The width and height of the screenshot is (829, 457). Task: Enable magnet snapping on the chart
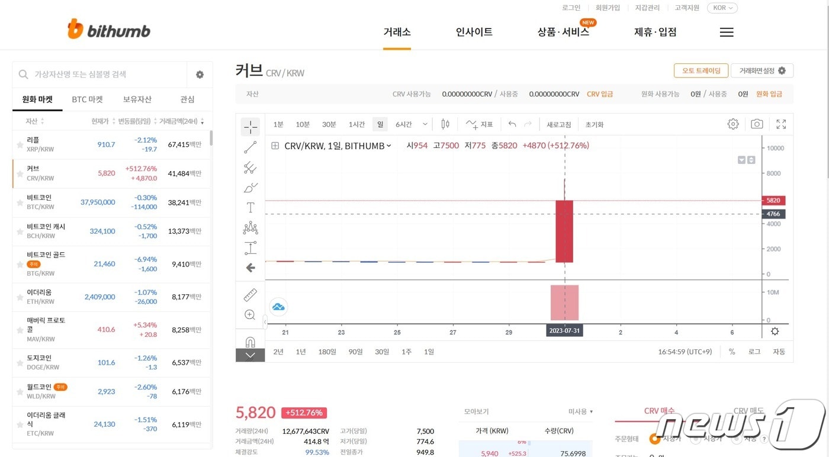(x=250, y=341)
